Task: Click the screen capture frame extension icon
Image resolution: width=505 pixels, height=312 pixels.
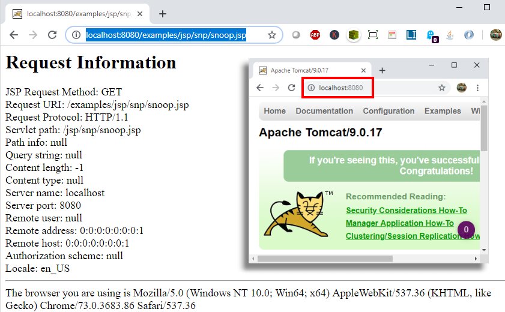Action: point(373,35)
